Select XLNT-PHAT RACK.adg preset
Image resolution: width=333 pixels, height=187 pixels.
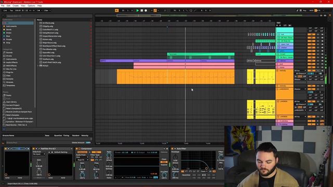52,62
